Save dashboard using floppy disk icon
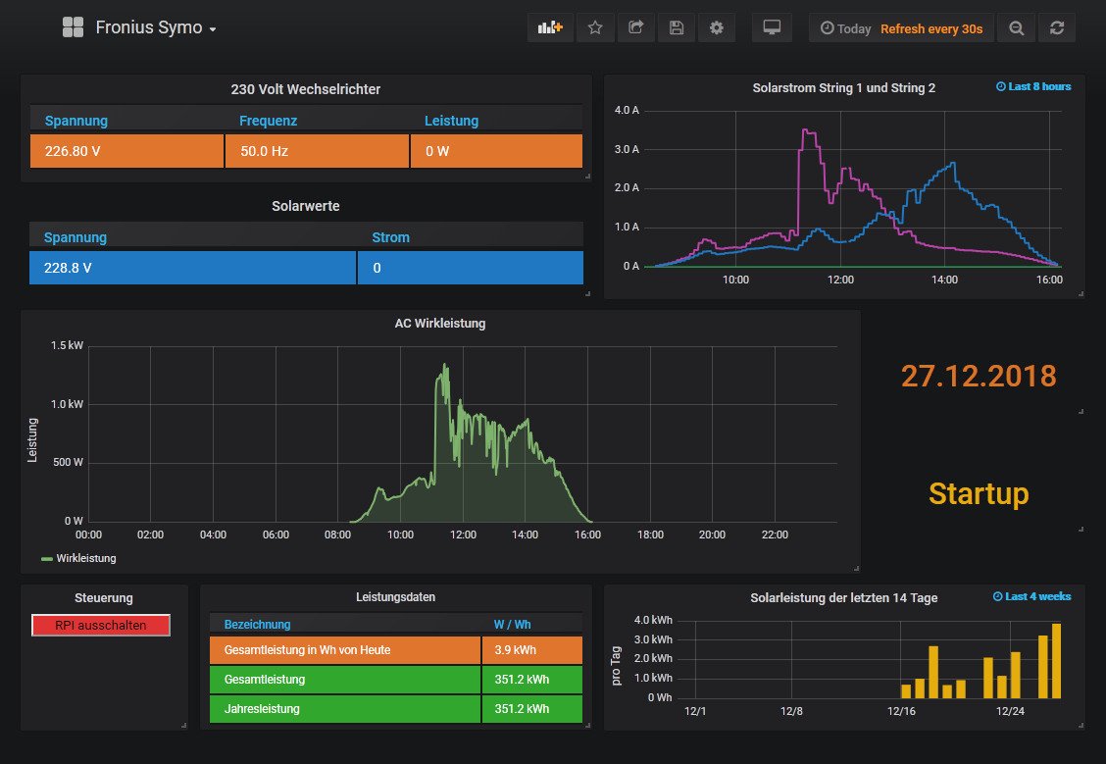The image size is (1106, 764). point(677,28)
